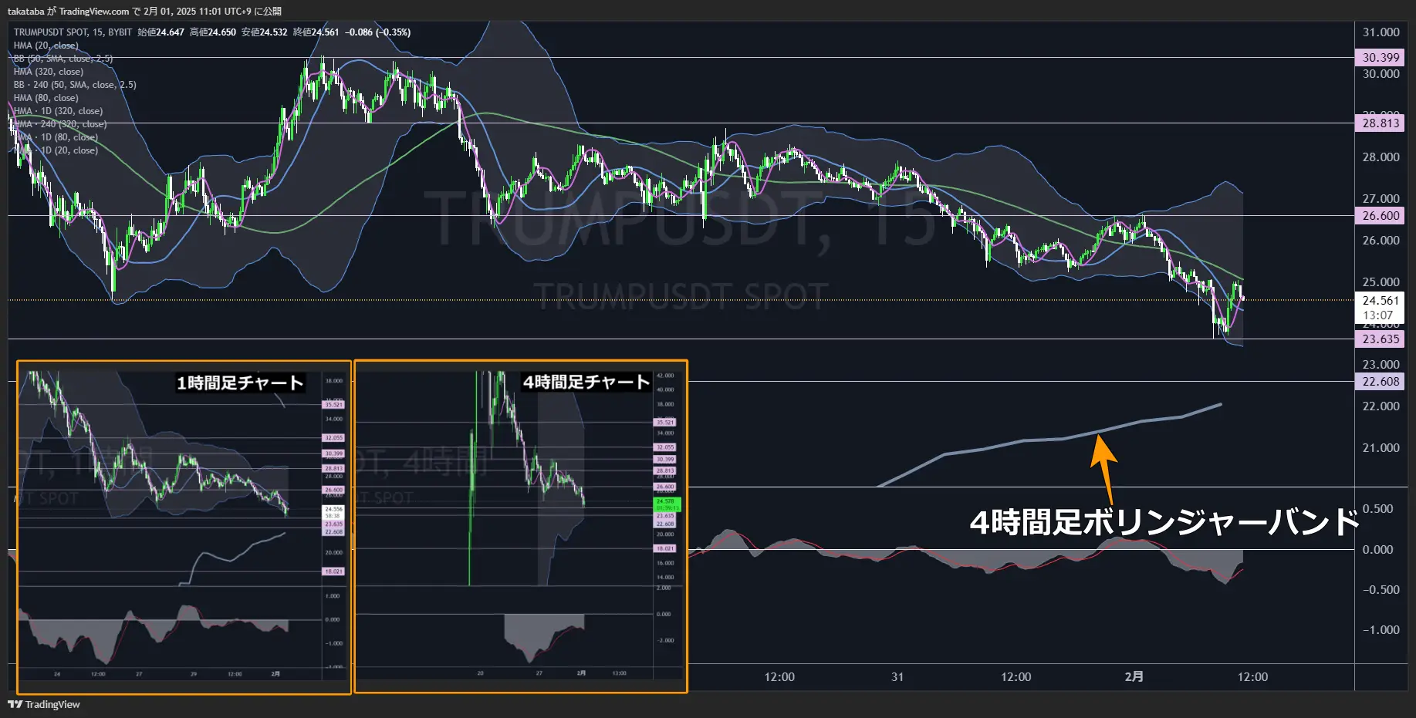The image size is (1416, 718).
Task: Select the HMA · 240 (320, close) legend
Action: click(60, 124)
